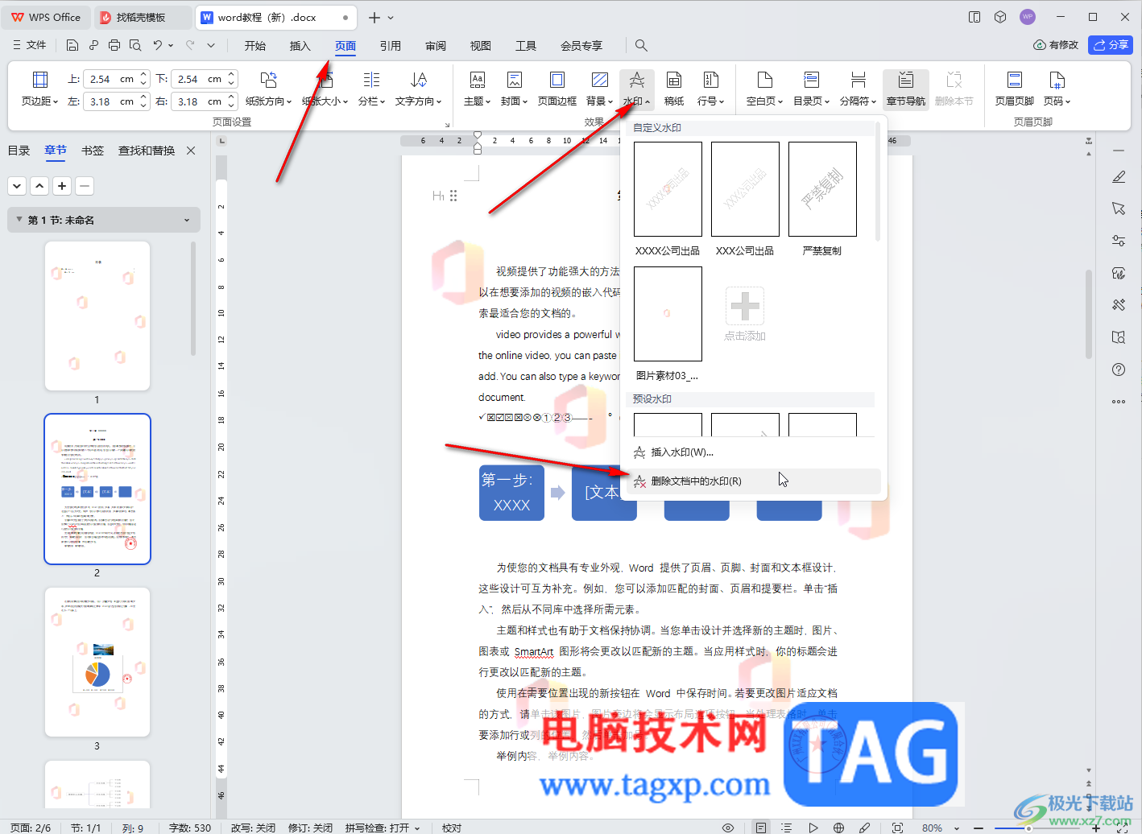The height and width of the screenshot is (834, 1142).
Task: Click the blue 分享 share button
Action: [1111, 45]
